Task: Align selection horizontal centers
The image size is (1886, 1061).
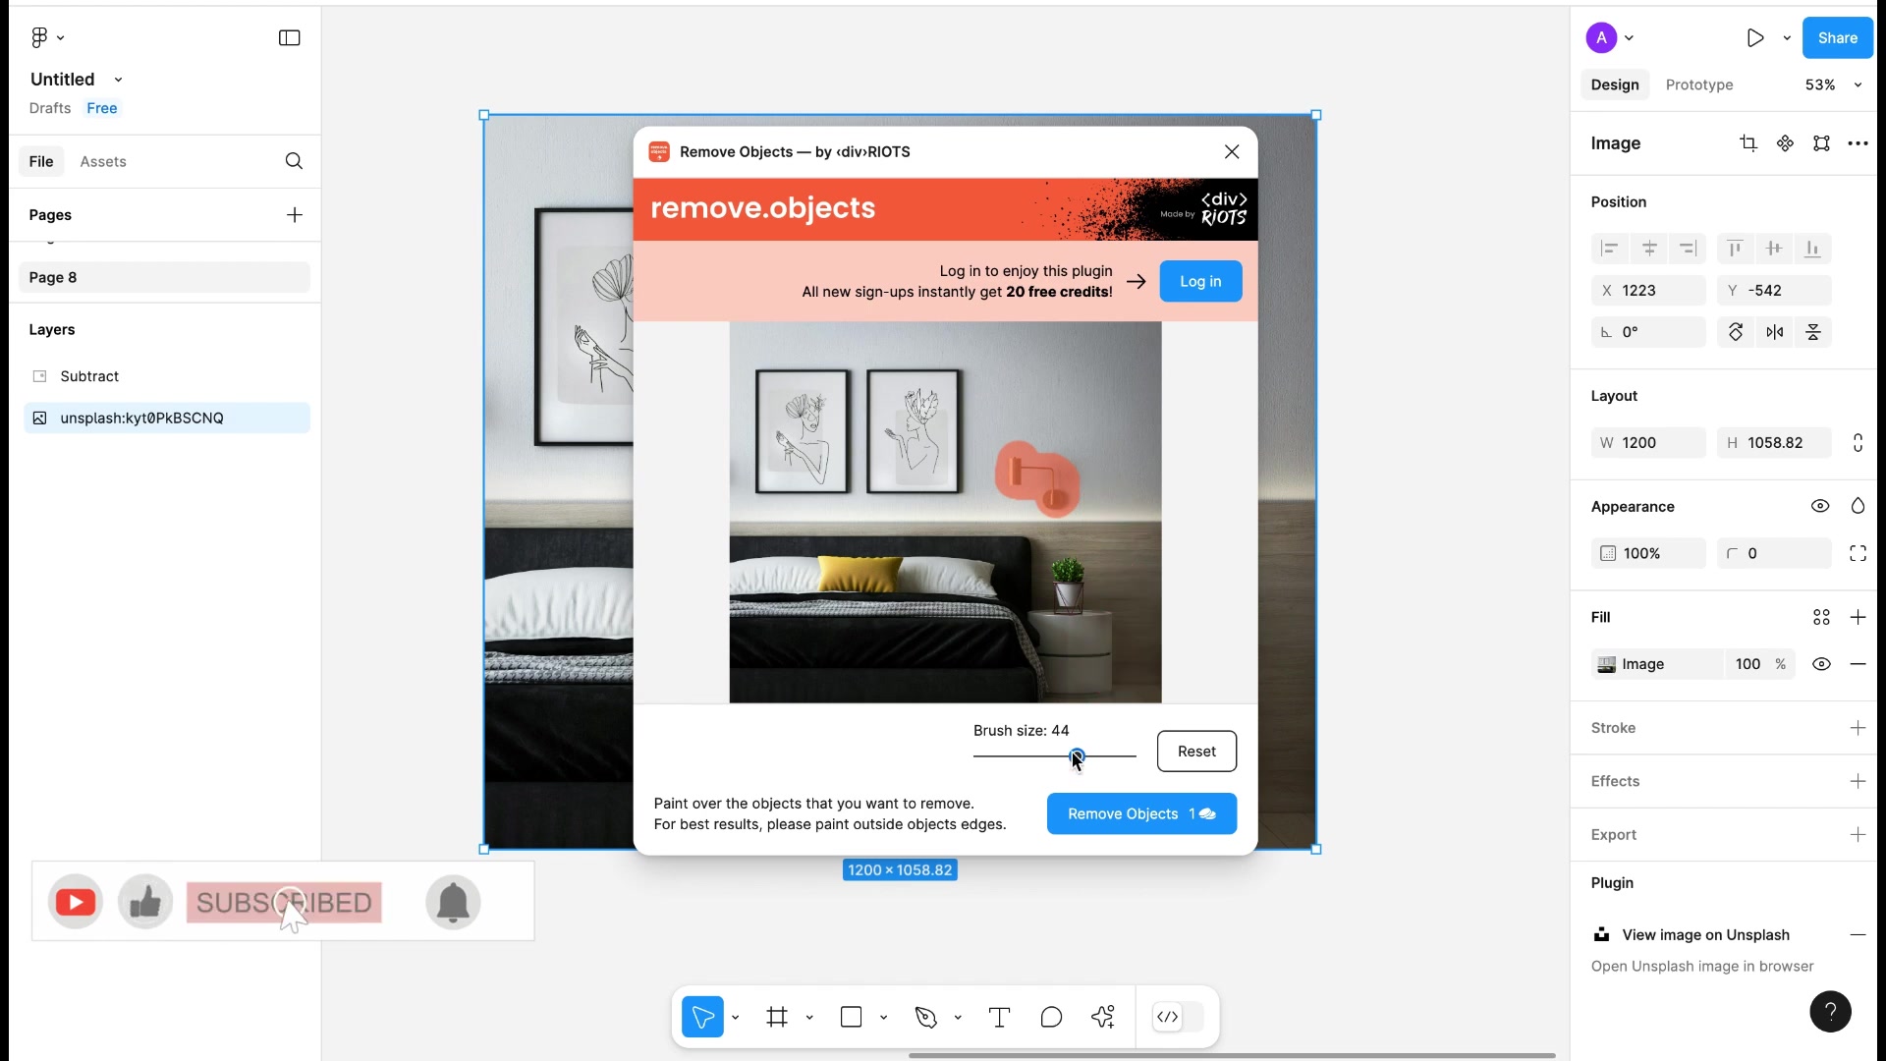Action: pos(1649,249)
